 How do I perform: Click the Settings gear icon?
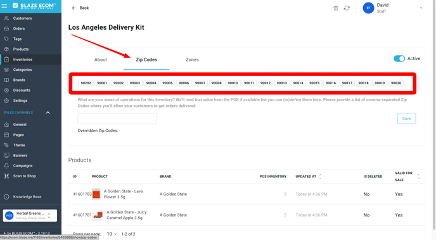(6, 101)
